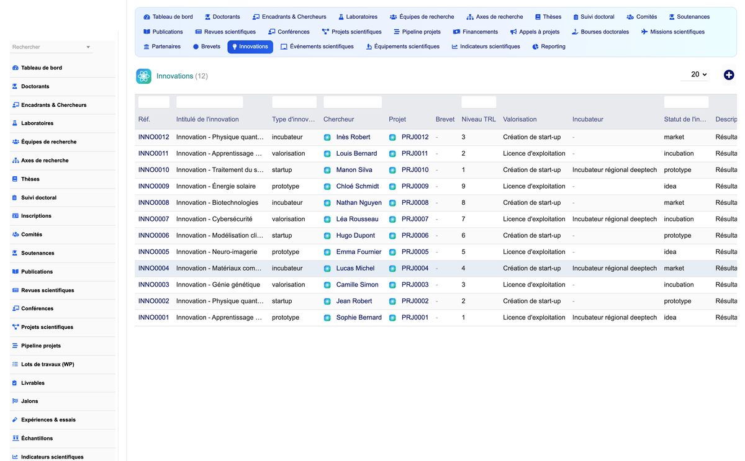The height and width of the screenshot is (461, 745).
Task: Open researcher Camille Simon link
Action: (357, 285)
